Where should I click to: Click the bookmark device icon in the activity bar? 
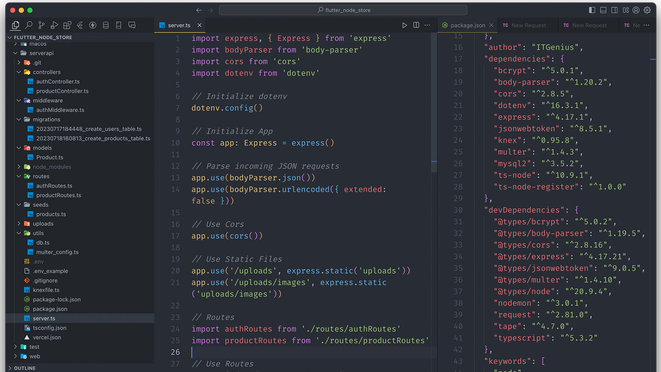[118, 25]
